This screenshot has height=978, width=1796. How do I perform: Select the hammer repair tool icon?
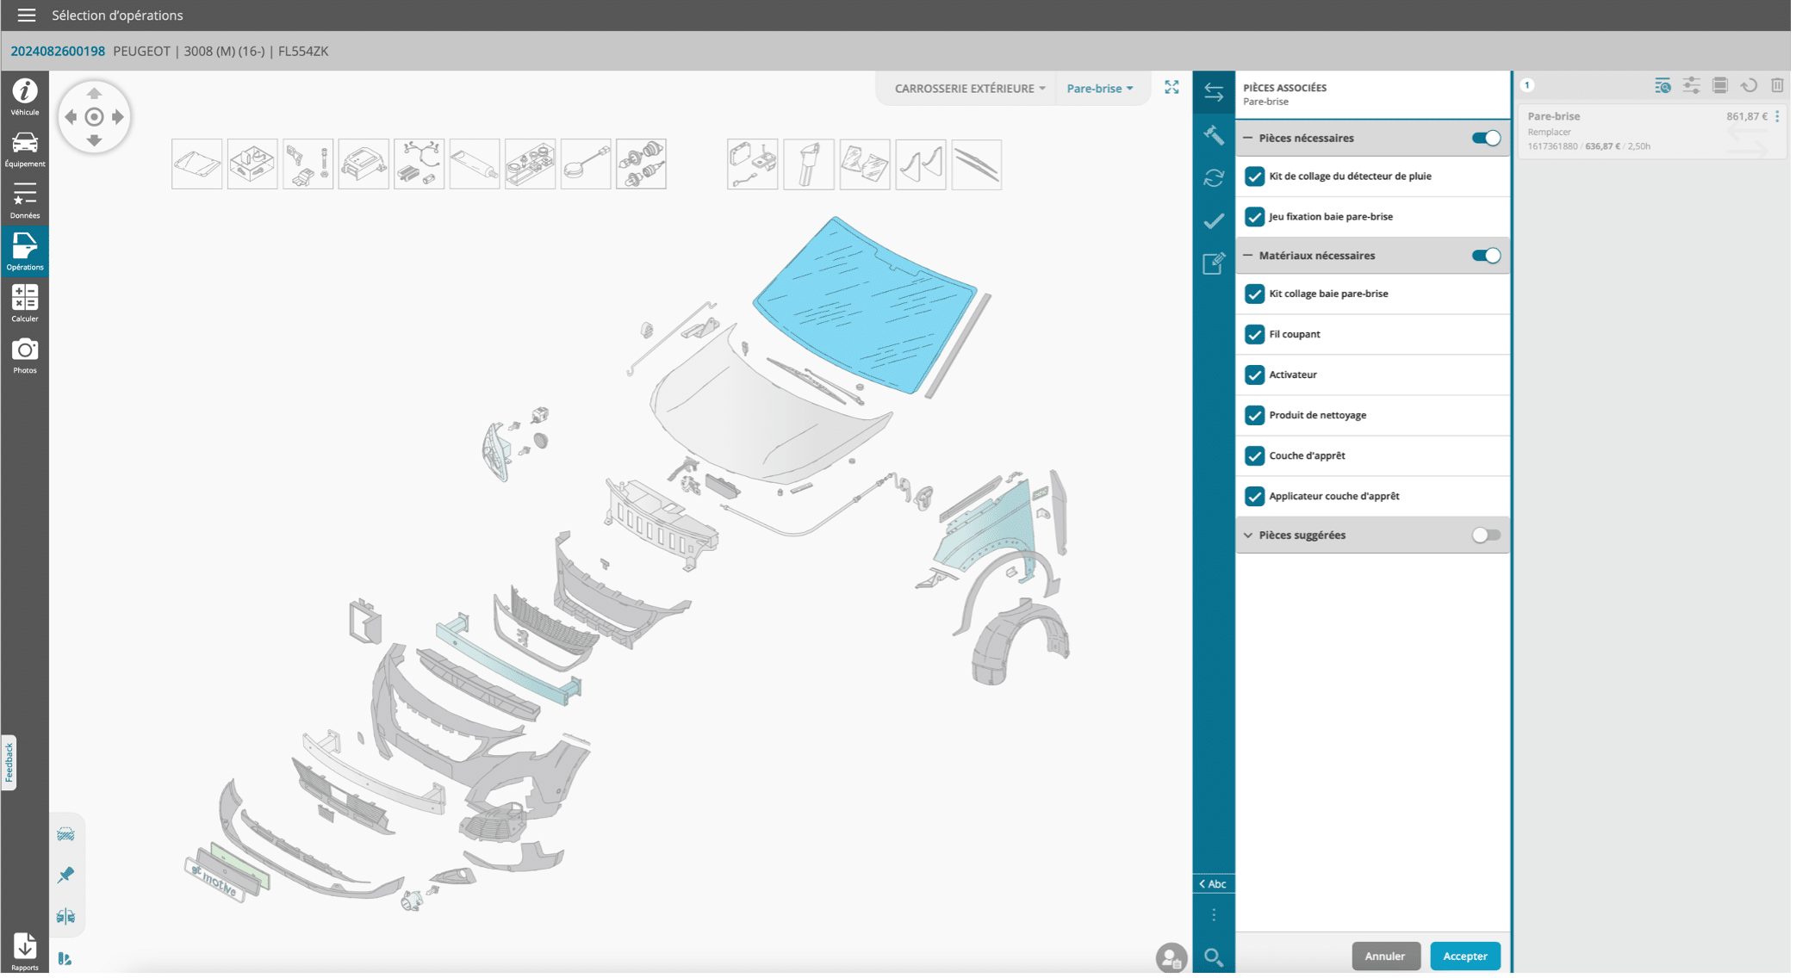pos(1214,135)
